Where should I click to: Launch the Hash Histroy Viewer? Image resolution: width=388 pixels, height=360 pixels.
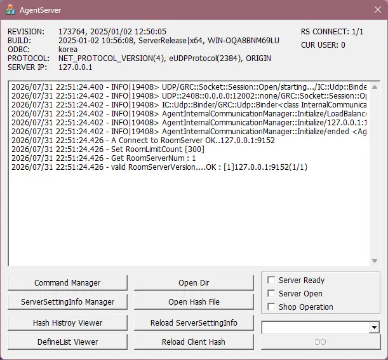(67, 323)
